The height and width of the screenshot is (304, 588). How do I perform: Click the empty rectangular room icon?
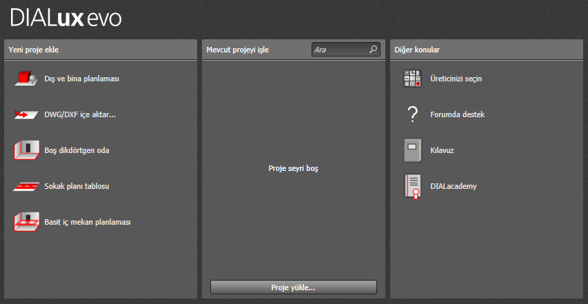pos(27,150)
